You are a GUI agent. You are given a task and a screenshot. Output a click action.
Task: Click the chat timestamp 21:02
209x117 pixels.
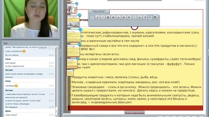(x=51, y=115)
